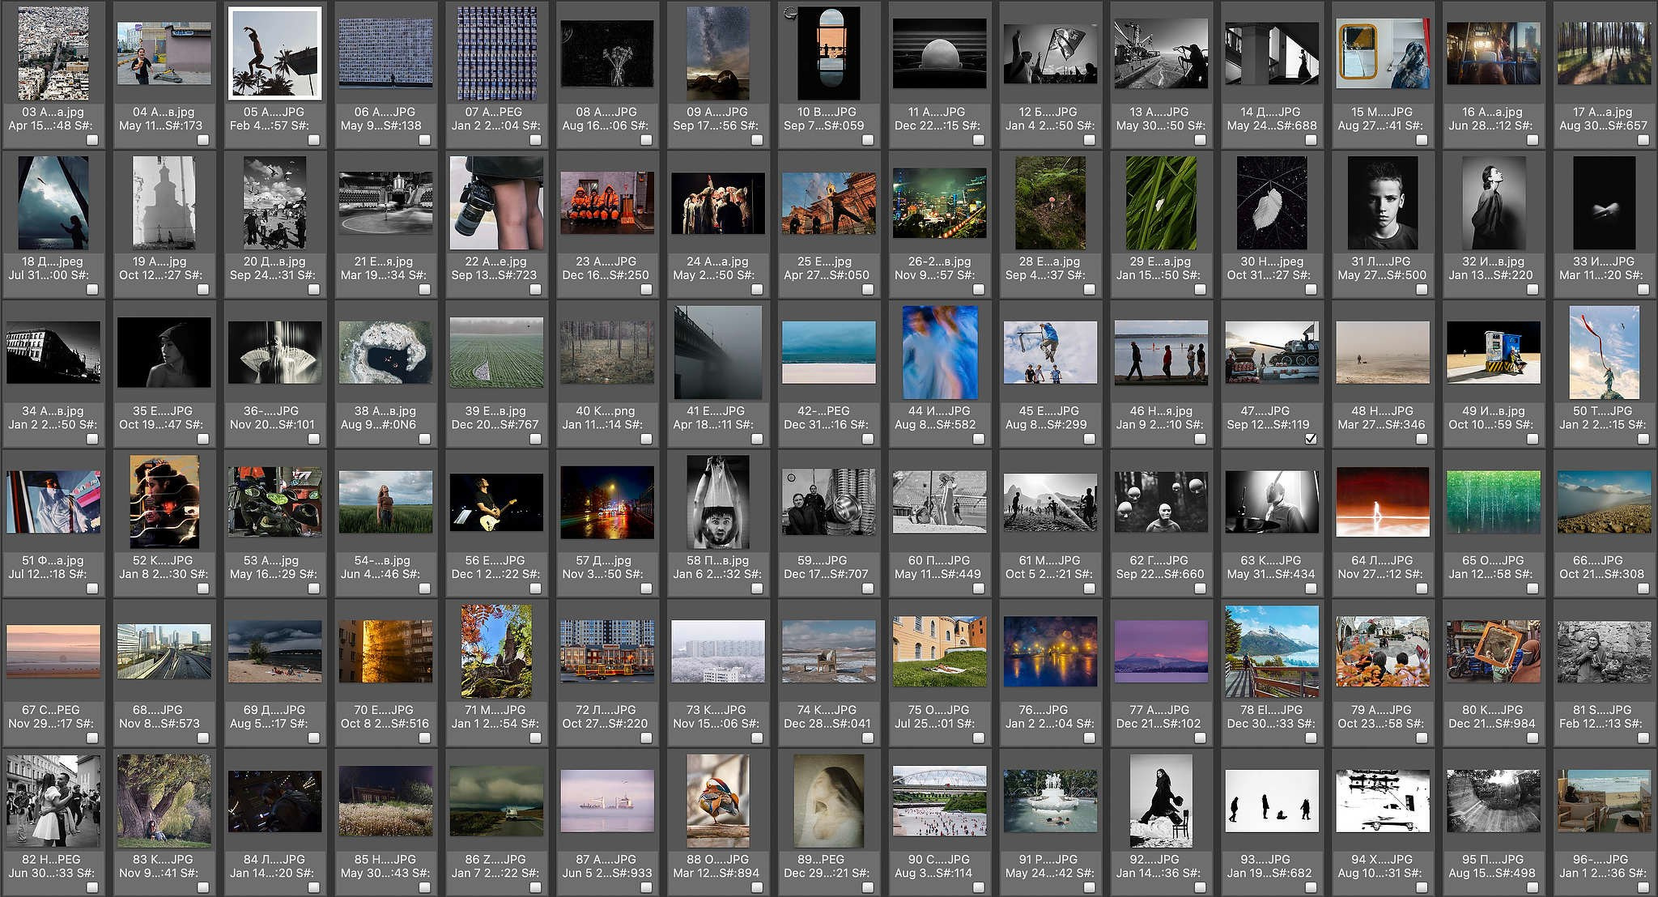Tick the checkbox under image 88

[x=757, y=887]
